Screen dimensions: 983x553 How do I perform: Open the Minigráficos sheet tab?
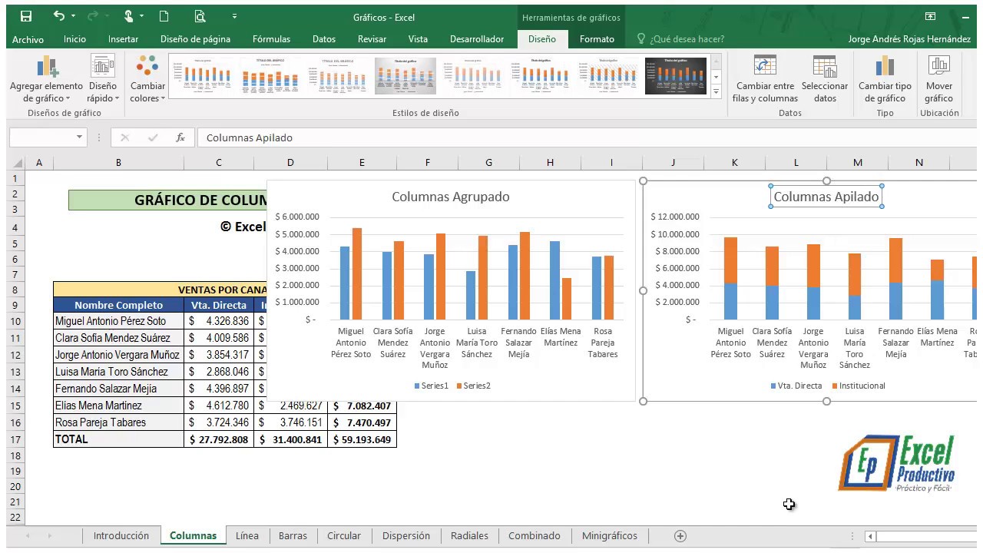[x=610, y=536]
